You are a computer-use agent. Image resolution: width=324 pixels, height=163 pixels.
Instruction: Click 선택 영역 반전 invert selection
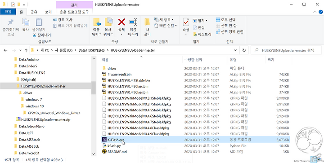(x=229, y=32)
